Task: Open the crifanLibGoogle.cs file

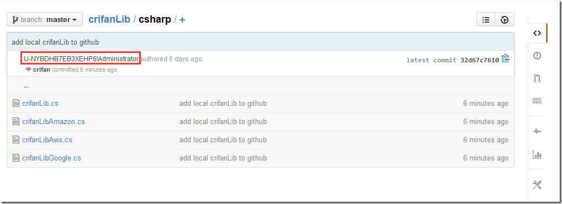Action: [51, 158]
